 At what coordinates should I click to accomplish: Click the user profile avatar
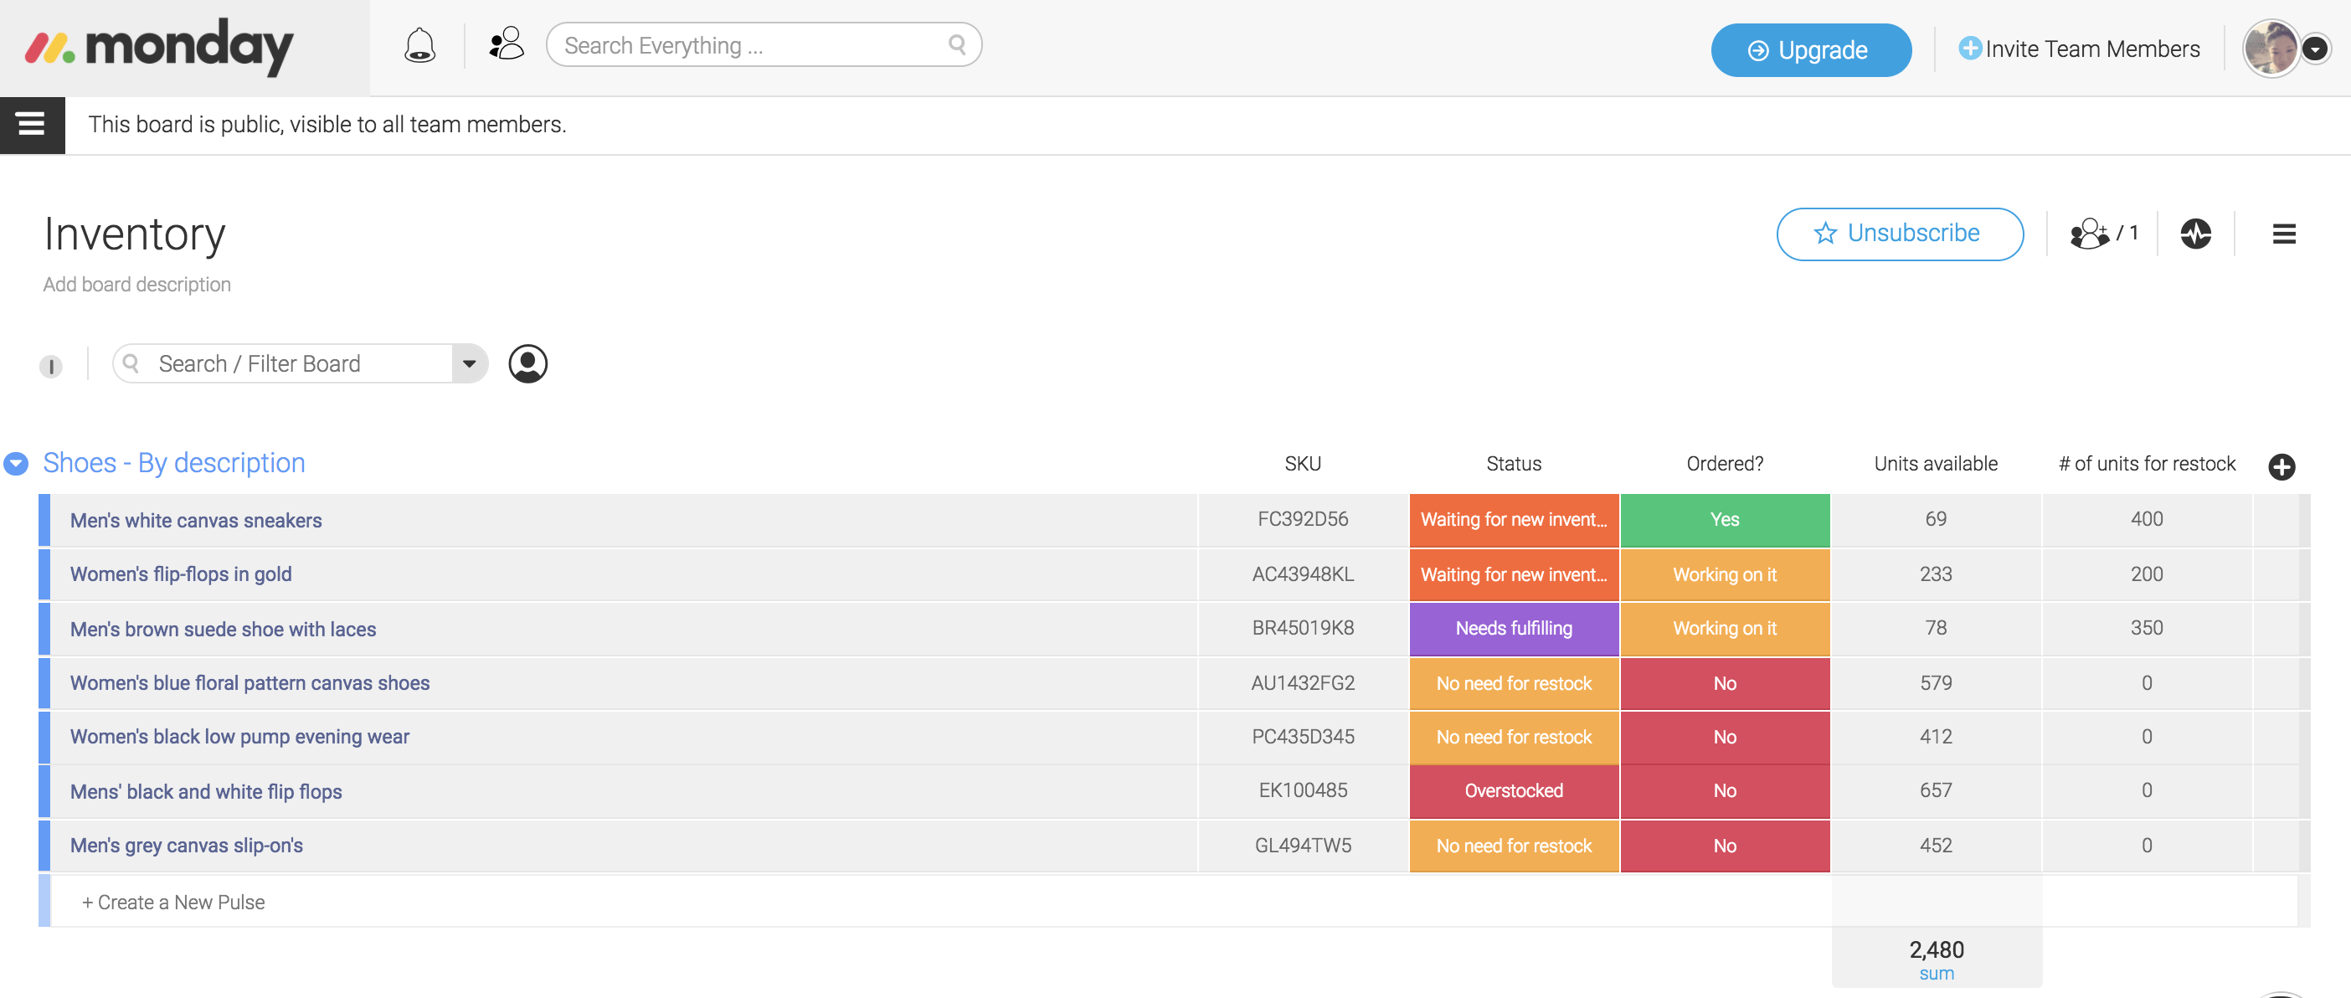coord(2270,49)
